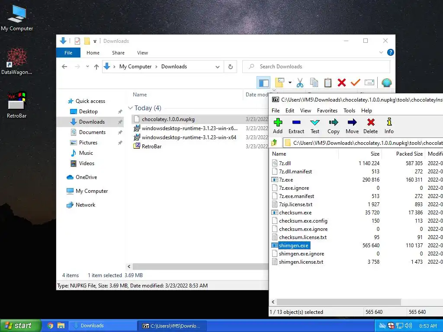Open the quick access toolbar customize arrow
Image resolution: width=443 pixels, height=332 pixels.
95,41
